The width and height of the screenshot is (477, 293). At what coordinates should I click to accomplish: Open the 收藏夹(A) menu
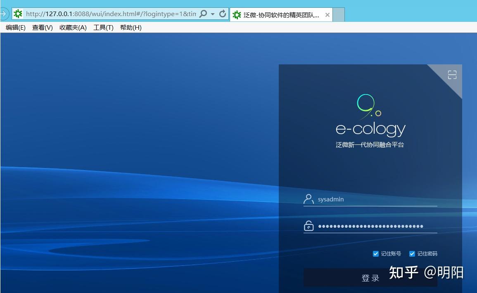[72, 27]
